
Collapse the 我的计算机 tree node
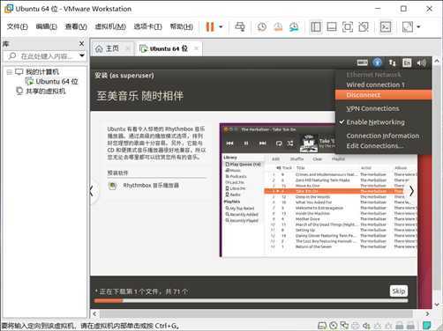(10, 72)
